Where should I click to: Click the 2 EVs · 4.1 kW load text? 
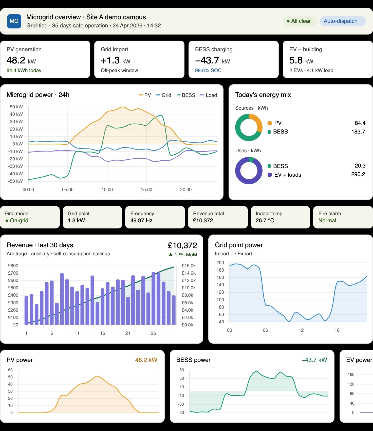[x=311, y=70]
